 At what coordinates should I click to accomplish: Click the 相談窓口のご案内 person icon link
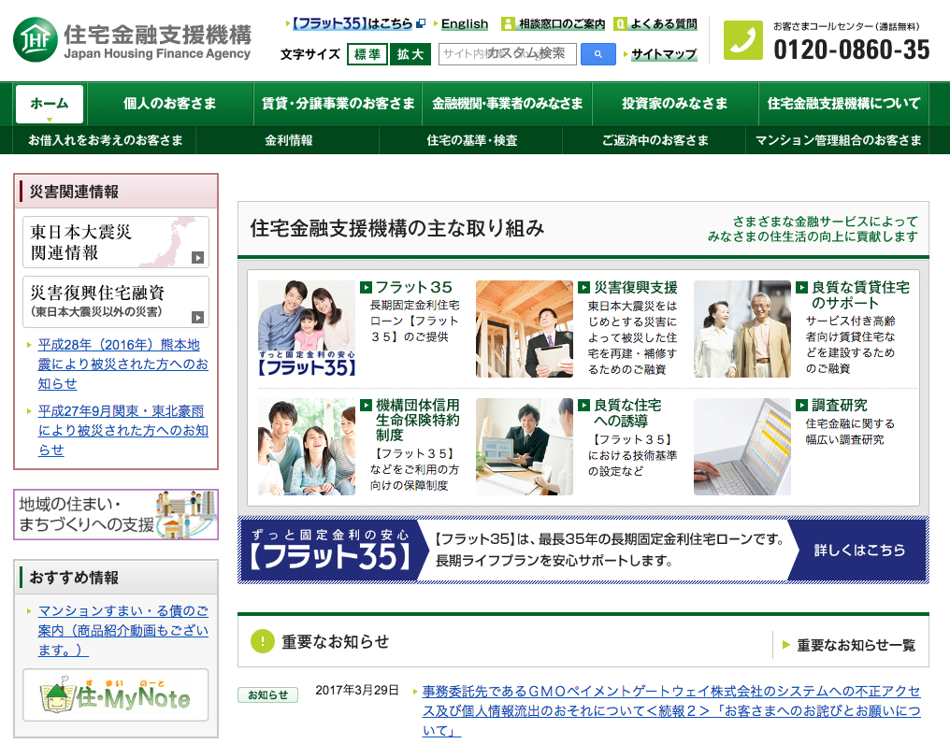pyautogui.click(x=508, y=24)
